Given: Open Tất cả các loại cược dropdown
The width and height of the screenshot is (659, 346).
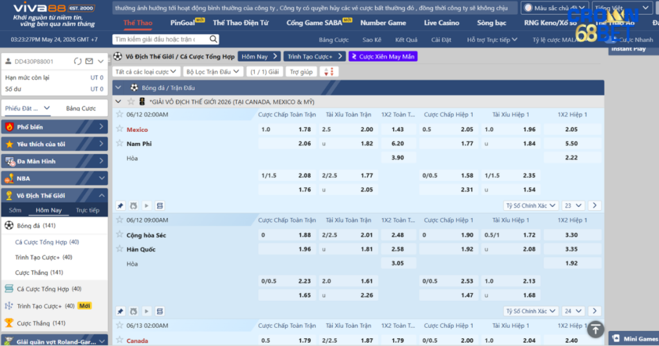Looking at the screenshot, I should click(146, 72).
